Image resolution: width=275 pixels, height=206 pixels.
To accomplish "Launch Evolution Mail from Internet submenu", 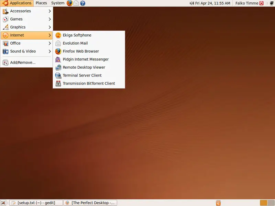I will point(89,43).
